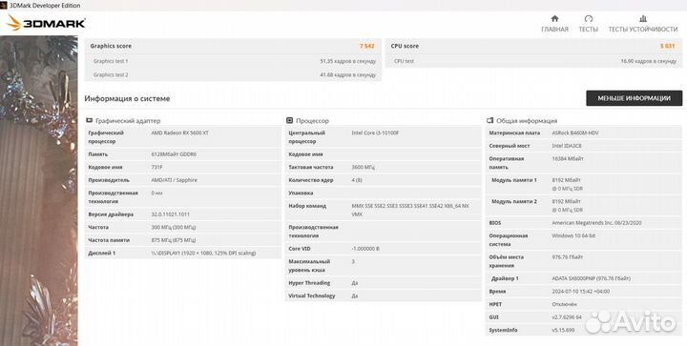Click the Информация о системе heading
Viewport: 687px width, 346px height.
click(127, 99)
